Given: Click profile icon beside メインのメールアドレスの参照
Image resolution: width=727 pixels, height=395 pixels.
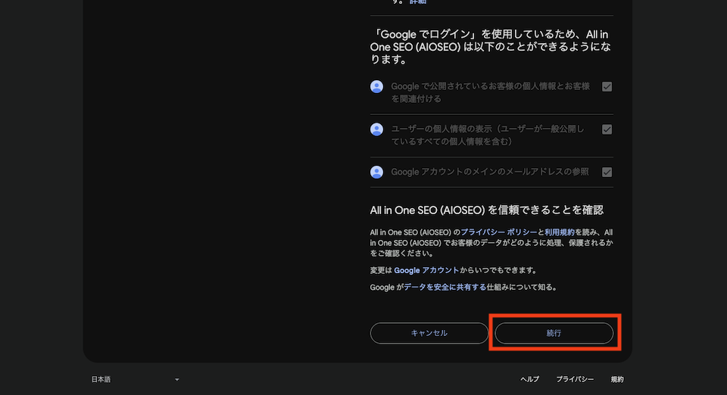Looking at the screenshot, I should [x=376, y=172].
